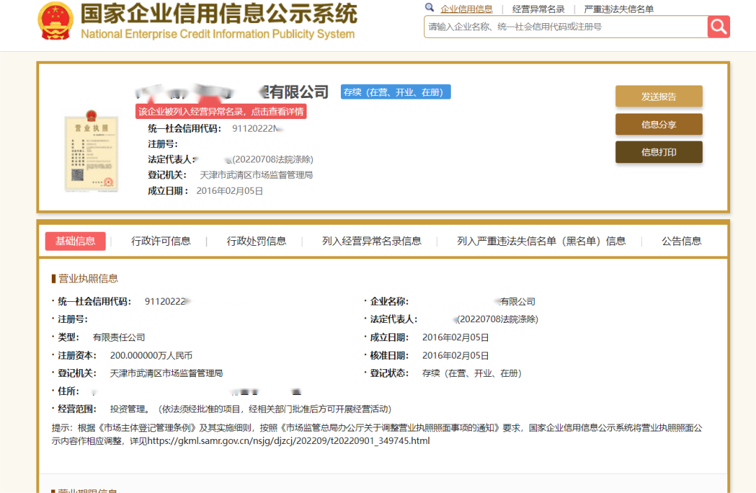
Task: Select the 严重违法失信名单 search category
Action: 619,9
